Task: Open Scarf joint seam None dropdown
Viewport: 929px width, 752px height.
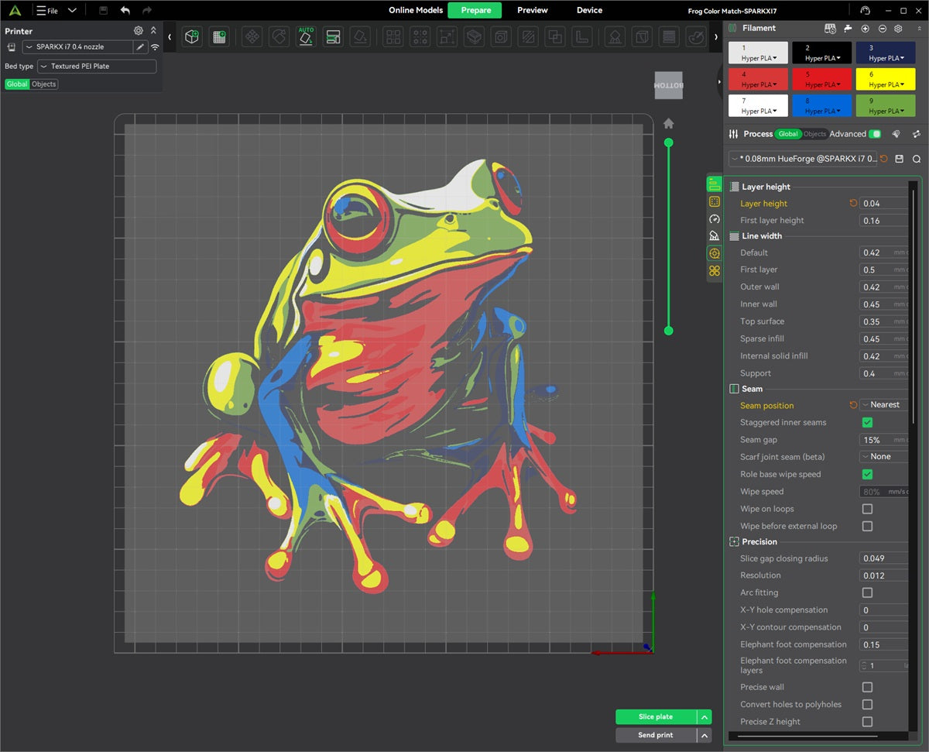Action: [x=884, y=457]
